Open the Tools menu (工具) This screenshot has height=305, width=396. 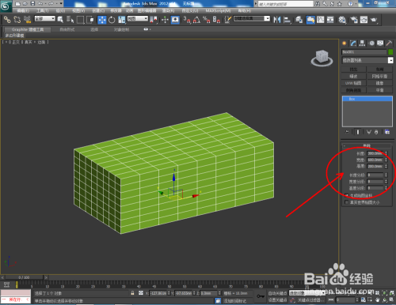coord(42,11)
